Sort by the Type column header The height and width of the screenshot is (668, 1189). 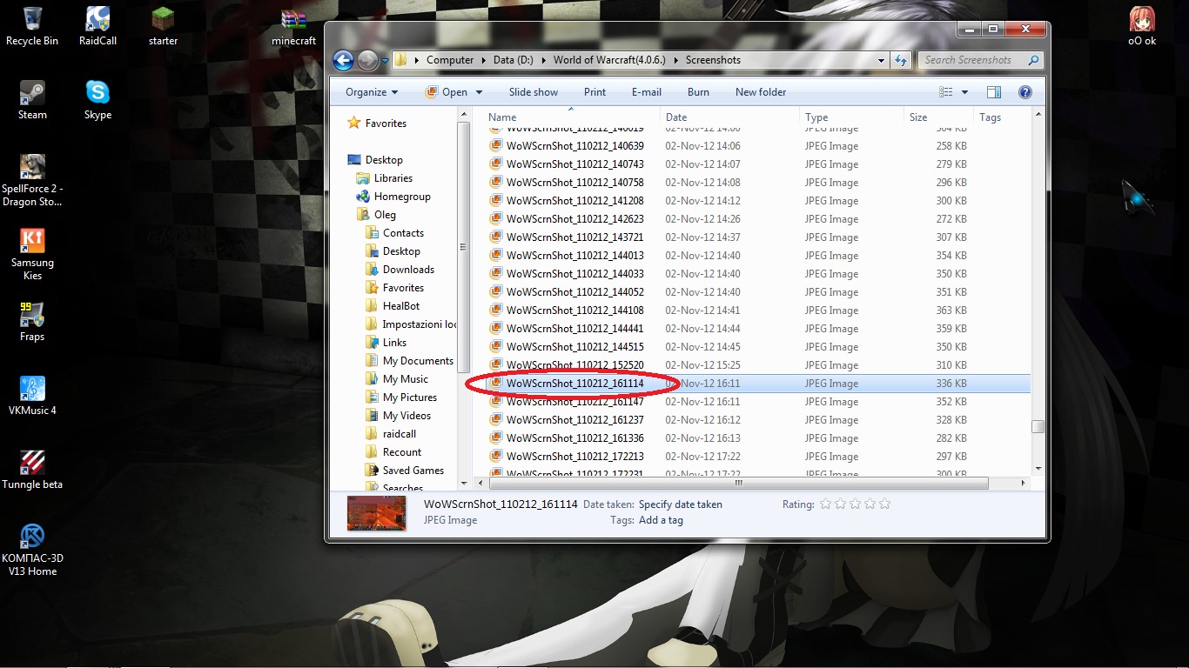coord(816,117)
